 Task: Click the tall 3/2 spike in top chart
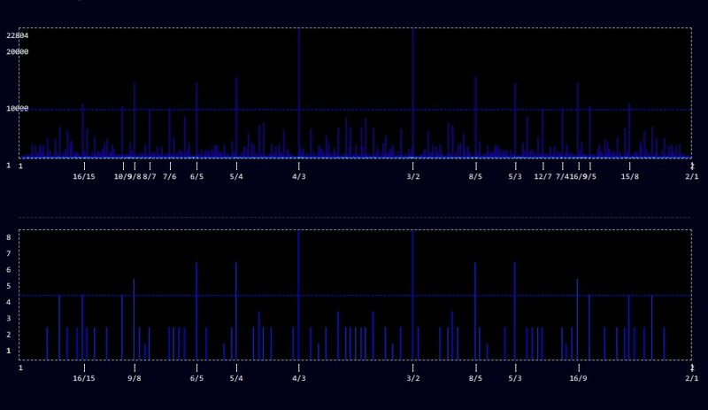click(413, 93)
